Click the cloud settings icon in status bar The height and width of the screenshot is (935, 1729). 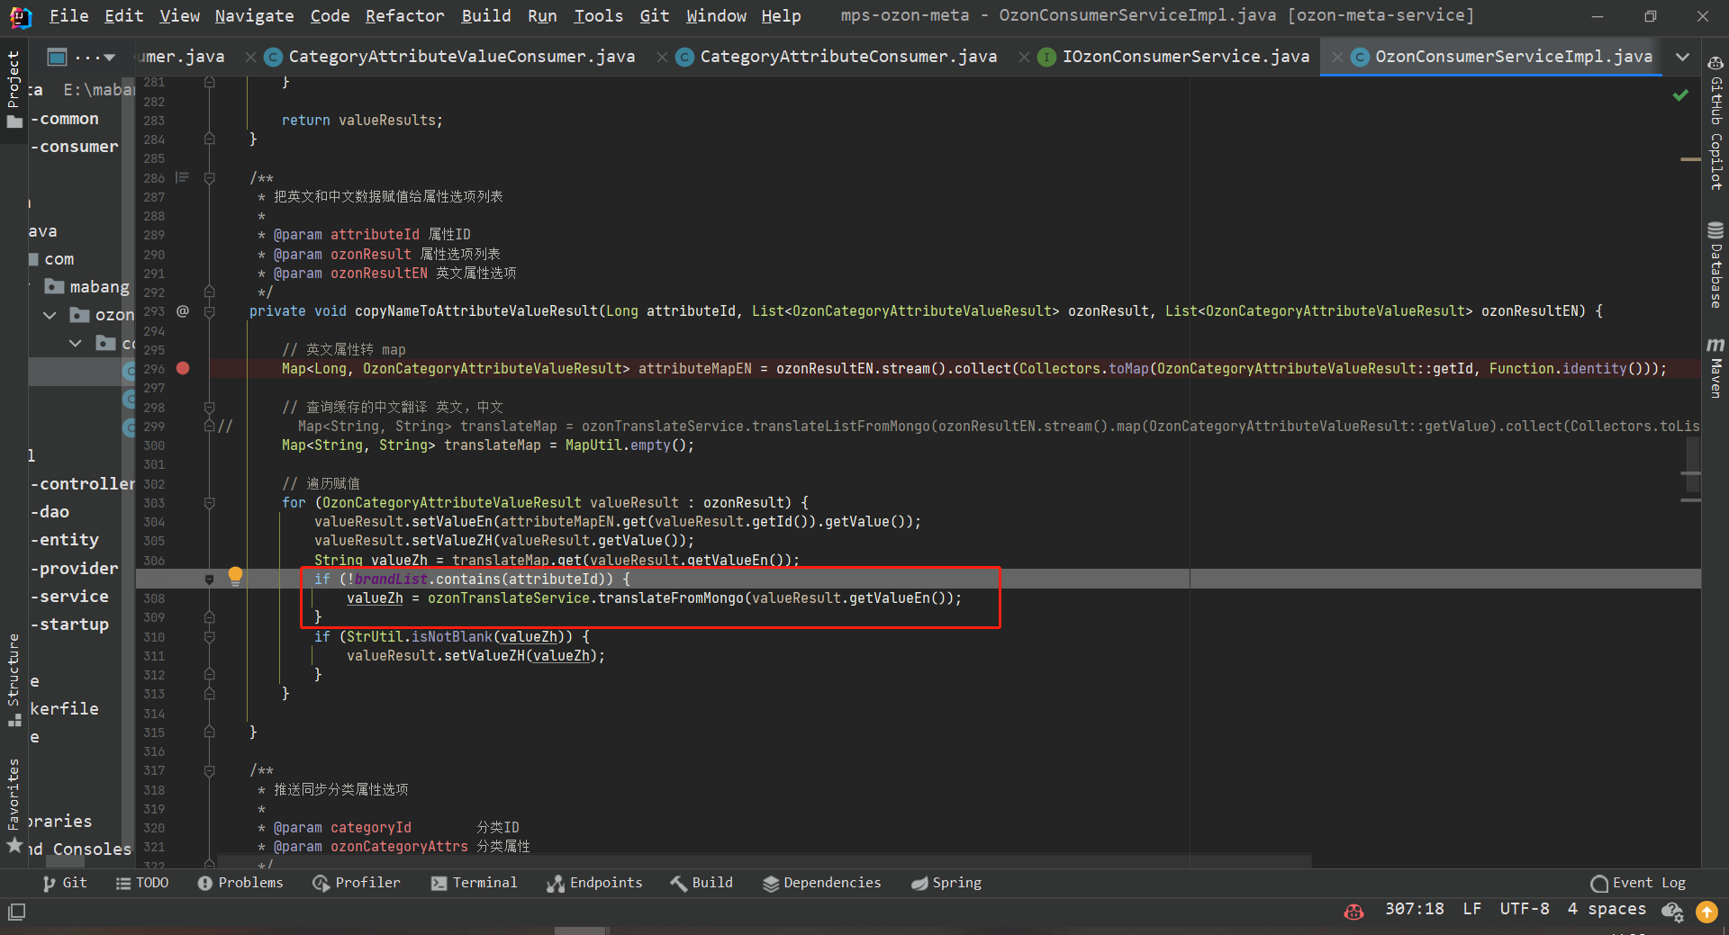[1672, 912]
